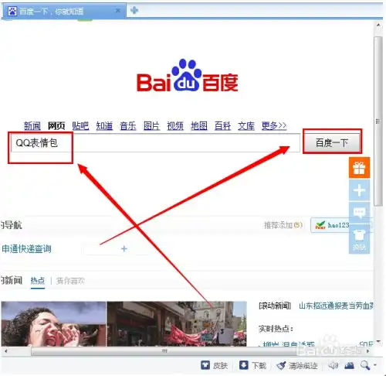The image size is (386, 376).
Task: Click the Baidu logo
Action: click(x=188, y=76)
